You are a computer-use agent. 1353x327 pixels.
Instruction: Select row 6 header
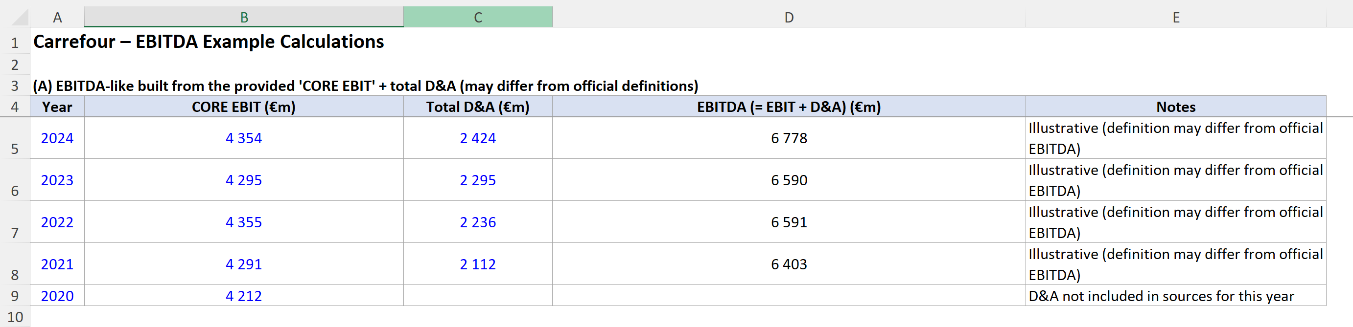tap(15, 180)
